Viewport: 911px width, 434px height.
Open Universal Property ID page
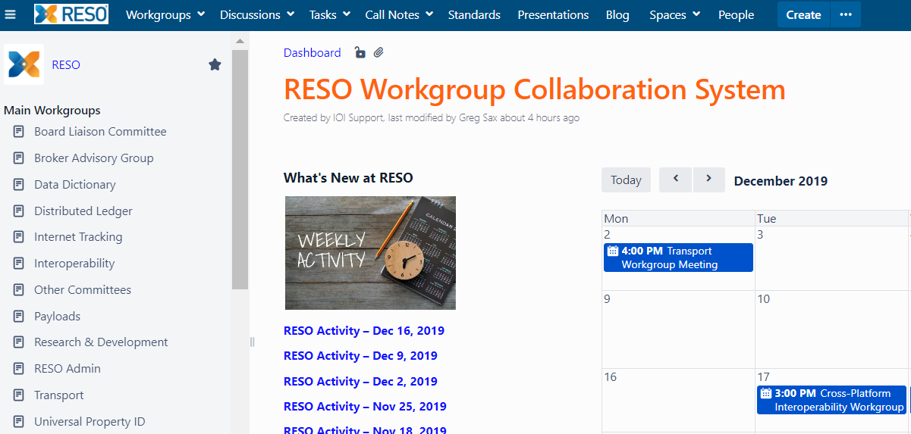pyautogui.click(x=90, y=422)
